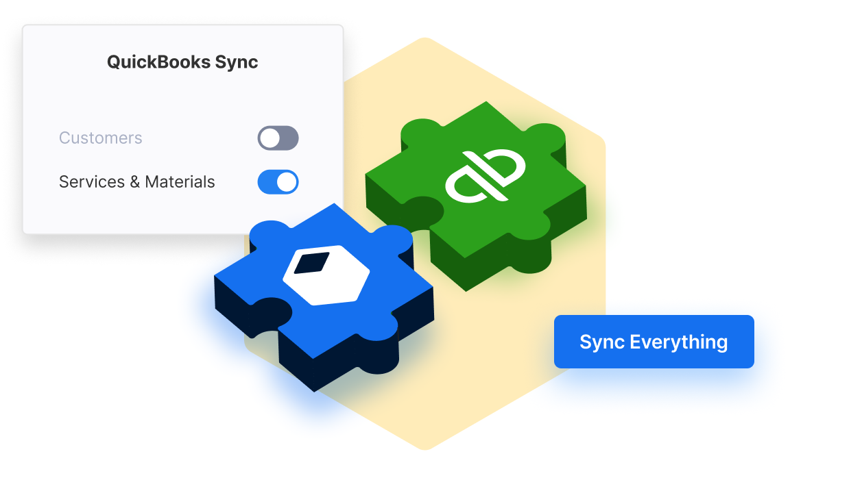Select the QuickBooks Sync heading
The image size is (862, 493).
coord(182,62)
